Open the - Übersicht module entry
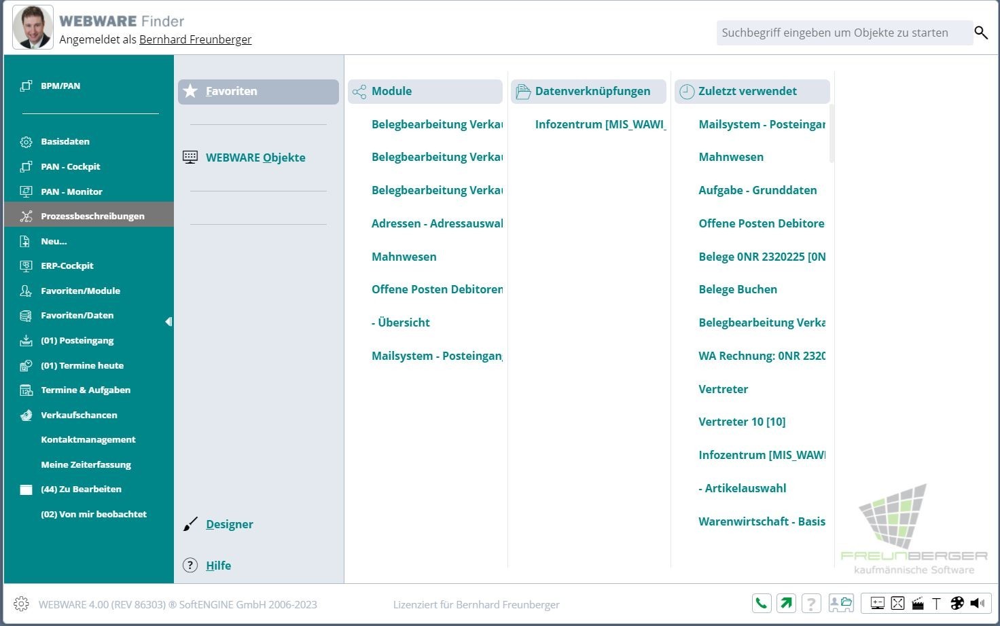1000x626 pixels. [400, 323]
